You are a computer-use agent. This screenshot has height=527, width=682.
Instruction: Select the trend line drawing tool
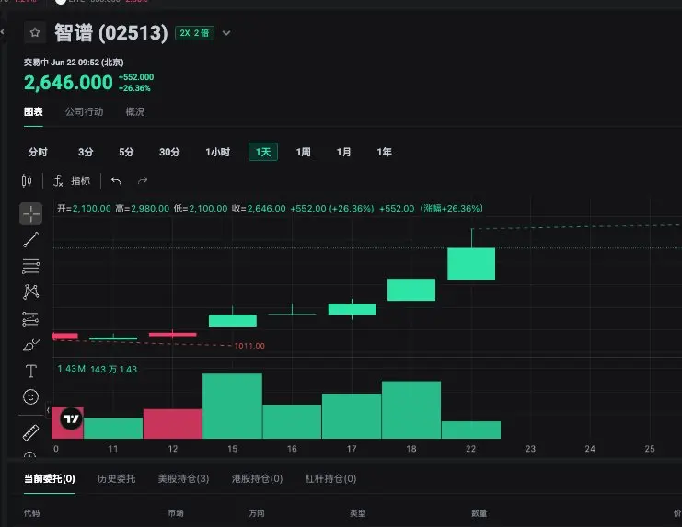31,239
